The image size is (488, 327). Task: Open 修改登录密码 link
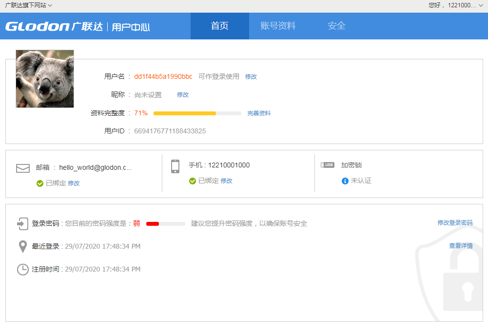point(454,223)
